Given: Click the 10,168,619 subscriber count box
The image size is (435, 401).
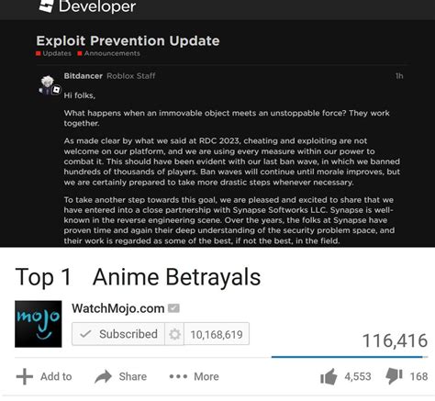Looking at the screenshot, I should (217, 334).
